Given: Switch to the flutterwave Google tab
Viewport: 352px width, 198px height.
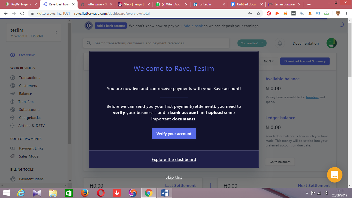Looking at the screenshot, I should pyautogui.click(x=96, y=4).
